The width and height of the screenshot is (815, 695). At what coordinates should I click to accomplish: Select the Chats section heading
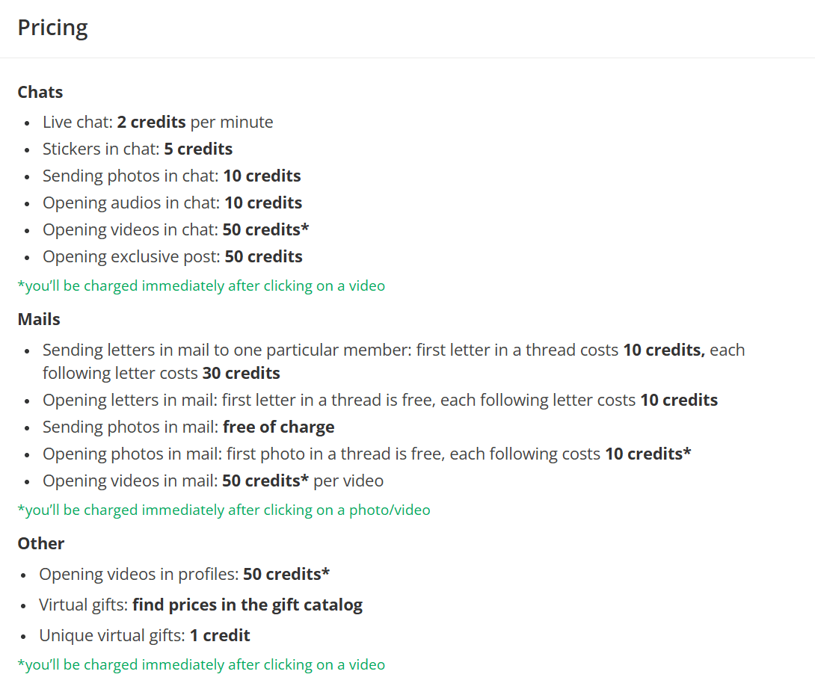click(40, 92)
